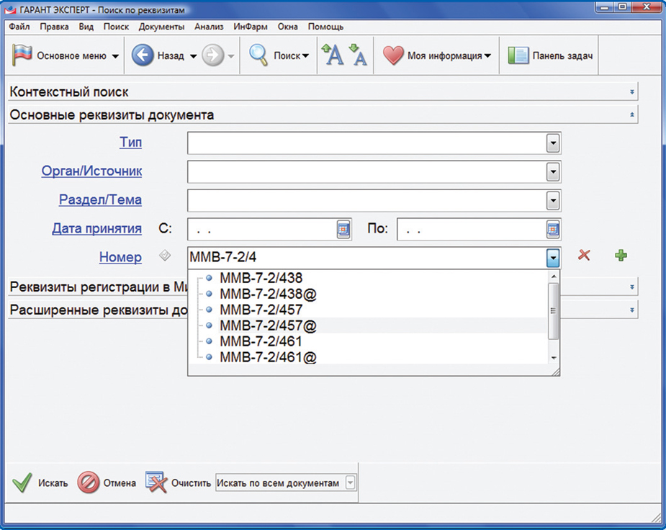This screenshot has height=530, width=666.
Task: Open the Искать по всем документам combo box
Action: [350, 483]
